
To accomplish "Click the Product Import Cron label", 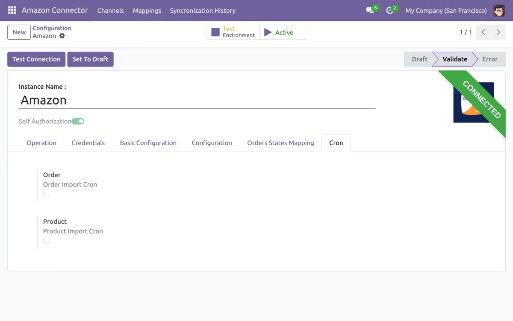I will click(x=73, y=231).
